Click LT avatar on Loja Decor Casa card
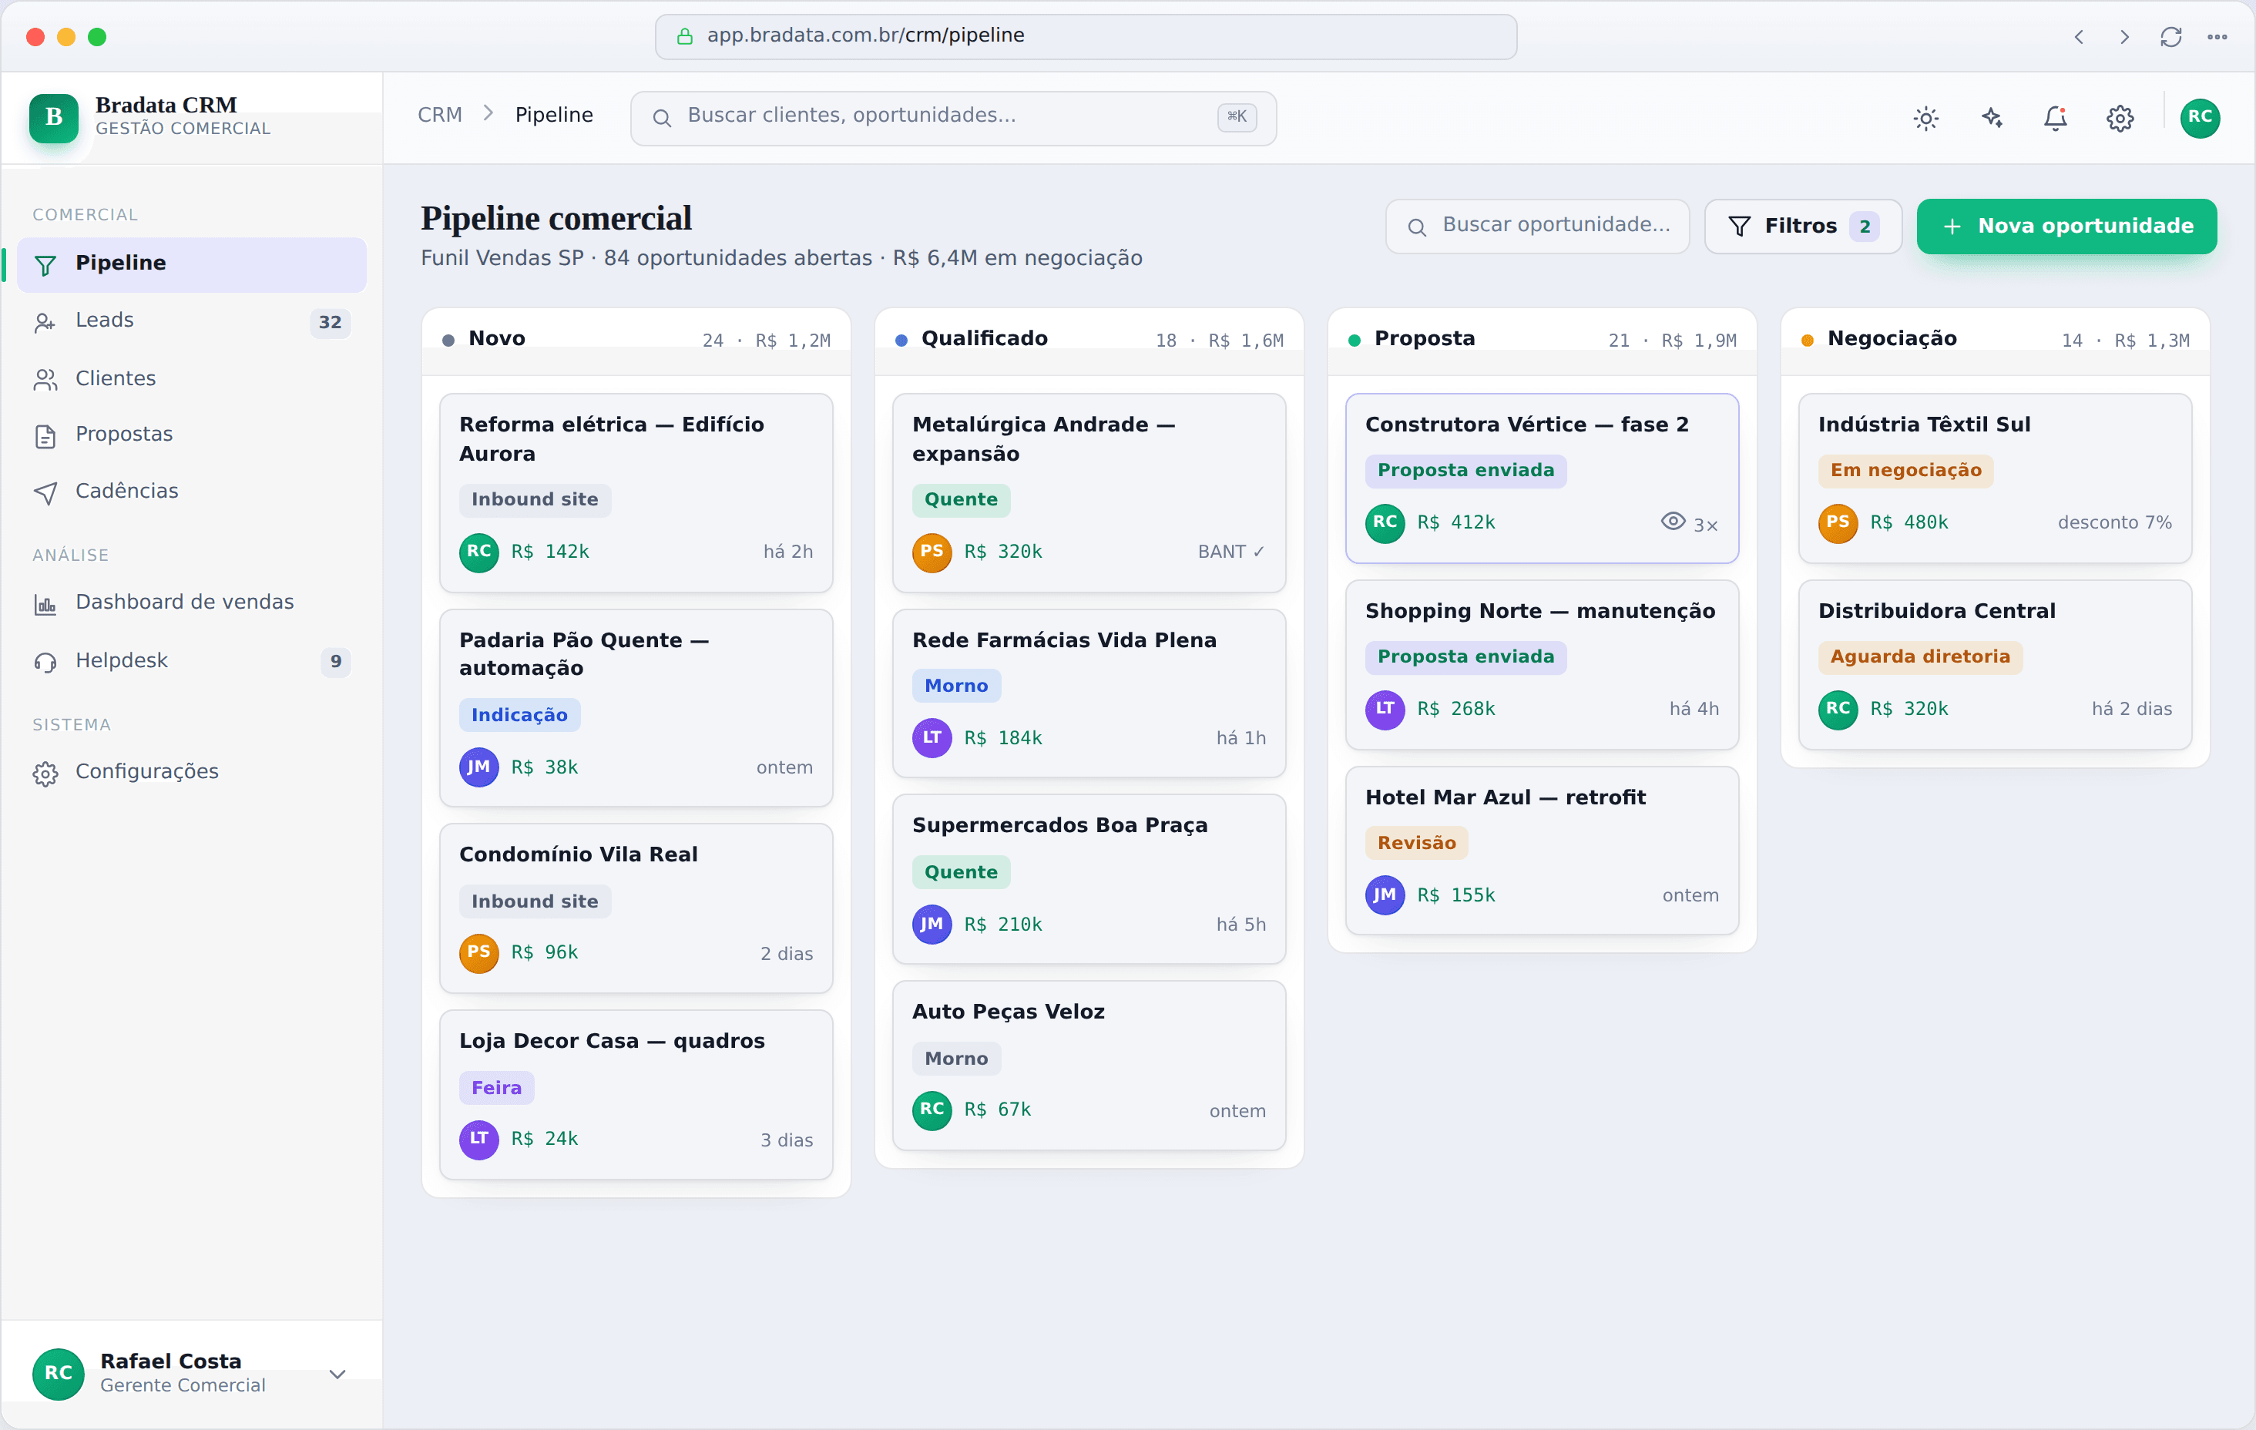 [x=478, y=1139]
